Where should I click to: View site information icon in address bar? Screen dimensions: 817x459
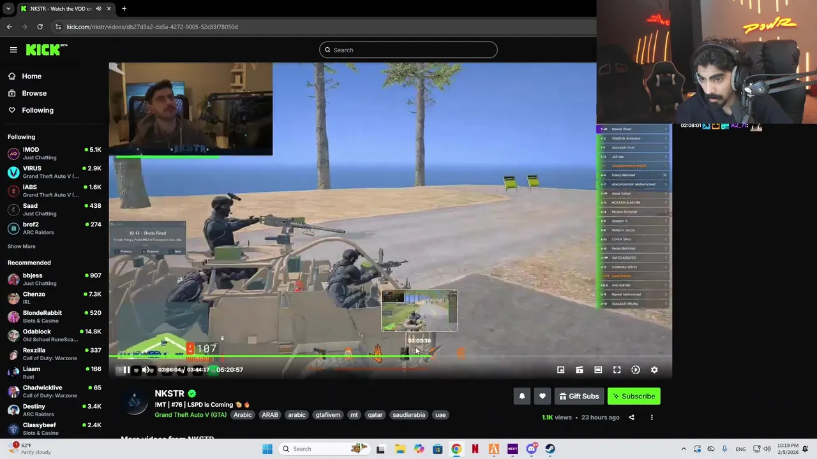[x=57, y=27]
